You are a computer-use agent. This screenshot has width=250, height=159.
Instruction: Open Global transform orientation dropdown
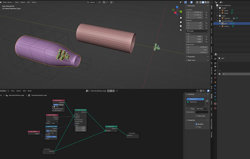click(92, 2)
